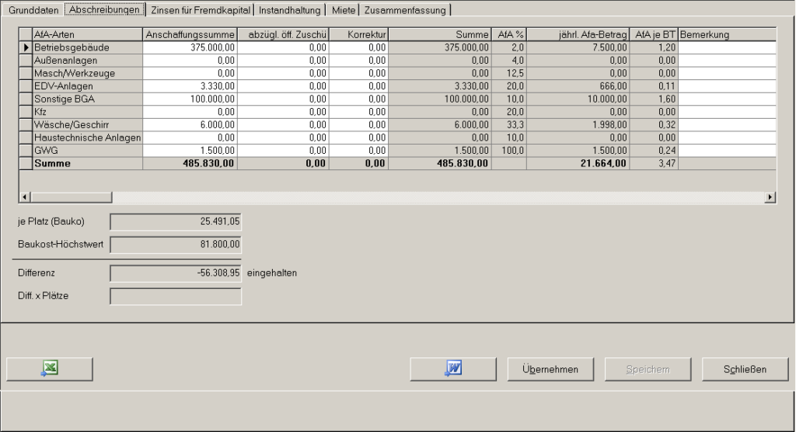Open the Grunddaten tab
796x432 pixels.
pos(33,10)
